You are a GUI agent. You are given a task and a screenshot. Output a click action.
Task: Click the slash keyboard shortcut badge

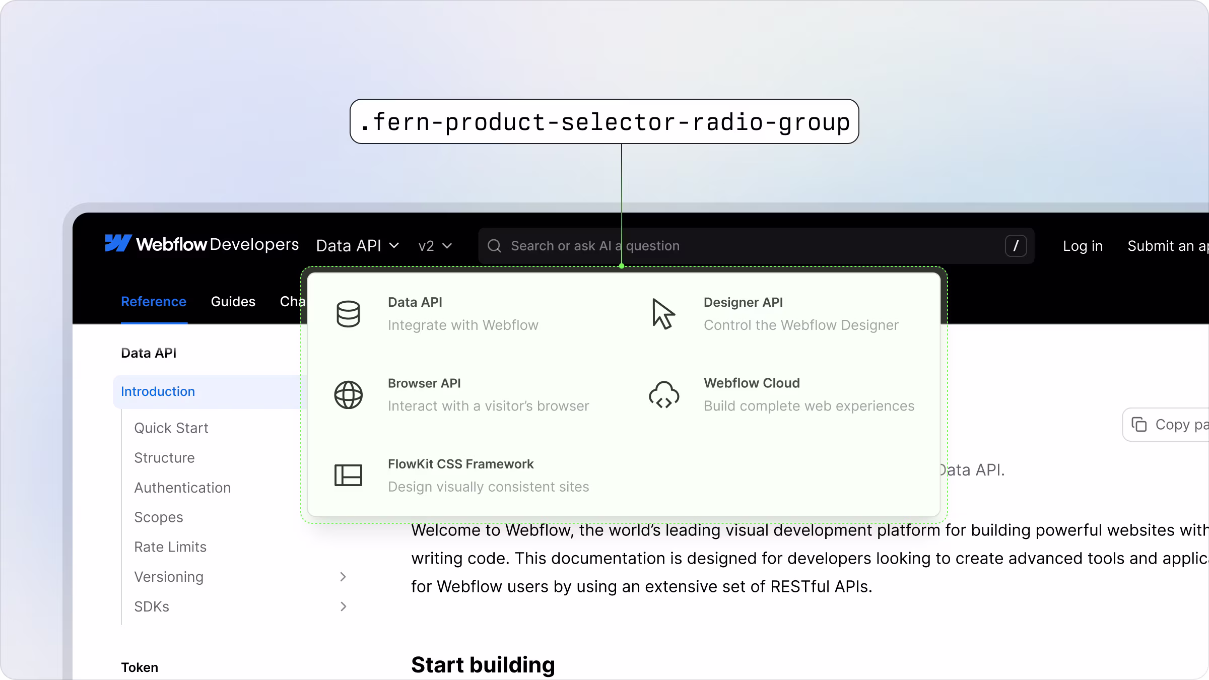[x=1016, y=246]
